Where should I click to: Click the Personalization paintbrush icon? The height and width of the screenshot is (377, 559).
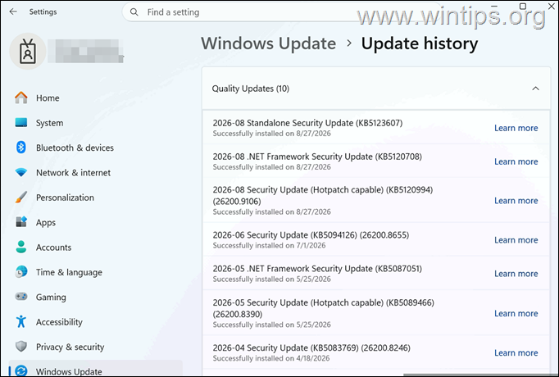coord(21,197)
